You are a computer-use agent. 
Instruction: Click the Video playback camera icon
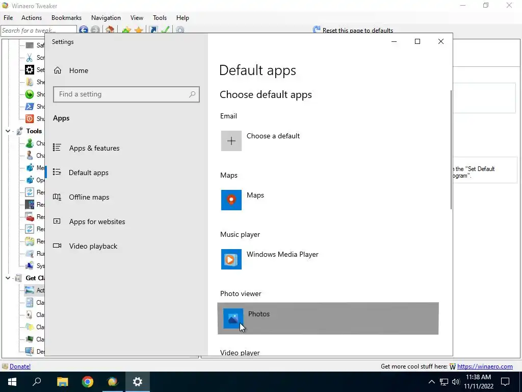[57, 246]
